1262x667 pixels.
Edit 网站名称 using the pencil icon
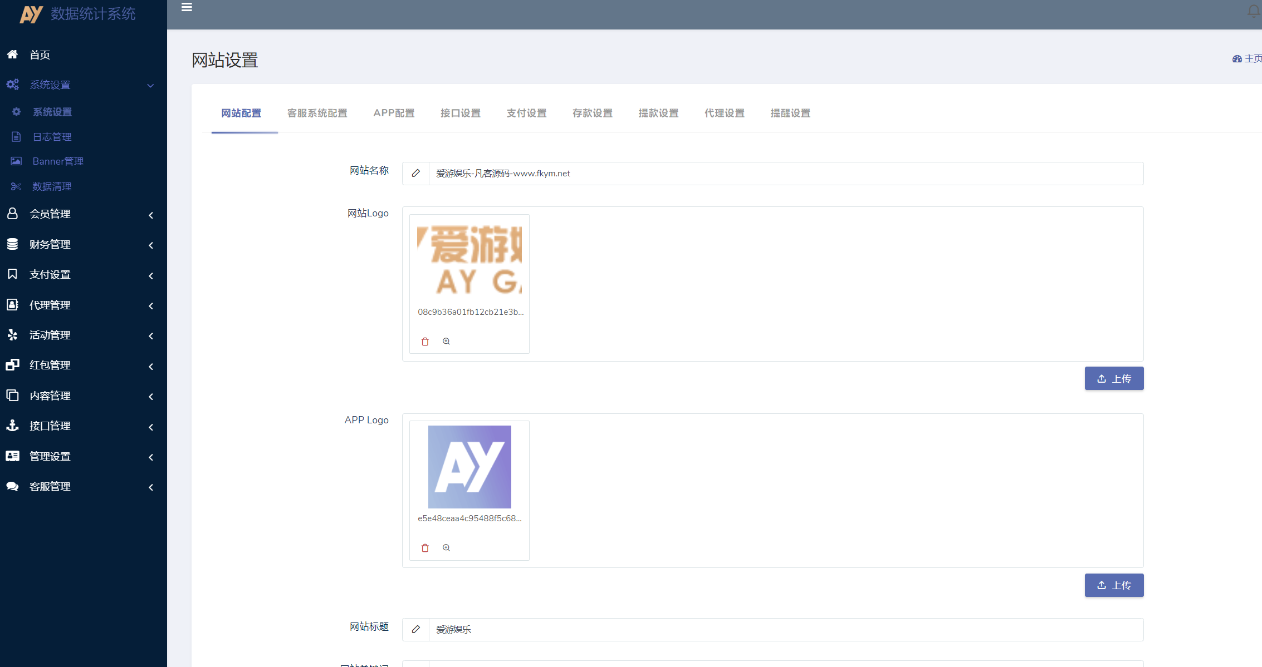click(x=415, y=173)
